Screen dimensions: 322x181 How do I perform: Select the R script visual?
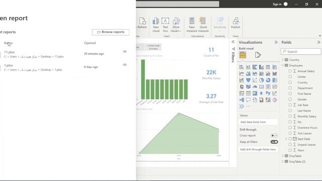coord(261,94)
